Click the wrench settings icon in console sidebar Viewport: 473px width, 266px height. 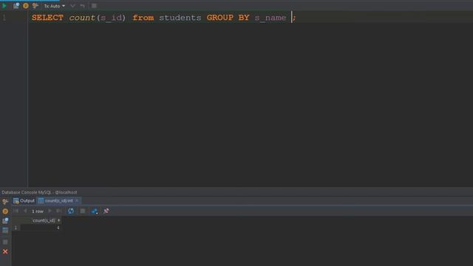click(5, 201)
